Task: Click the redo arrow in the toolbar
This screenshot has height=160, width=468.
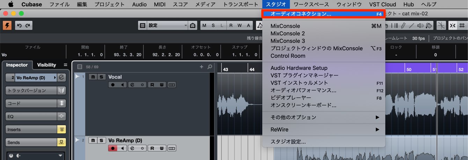Action: (28, 25)
